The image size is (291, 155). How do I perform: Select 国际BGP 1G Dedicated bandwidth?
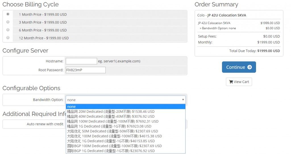(x=111, y=151)
